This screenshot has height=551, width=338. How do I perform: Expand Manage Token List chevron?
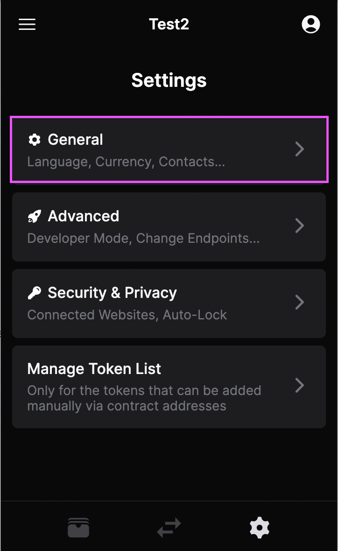click(x=300, y=386)
